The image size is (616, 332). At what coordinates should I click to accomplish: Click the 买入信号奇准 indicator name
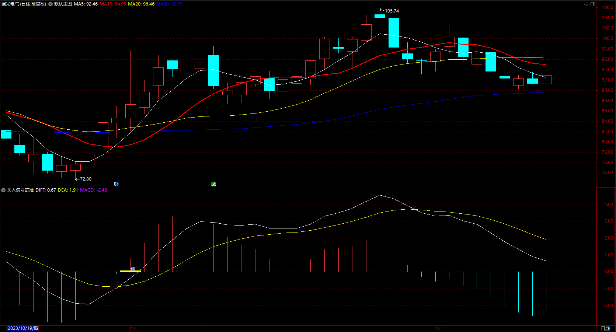pyautogui.click(x=20, y=190)
